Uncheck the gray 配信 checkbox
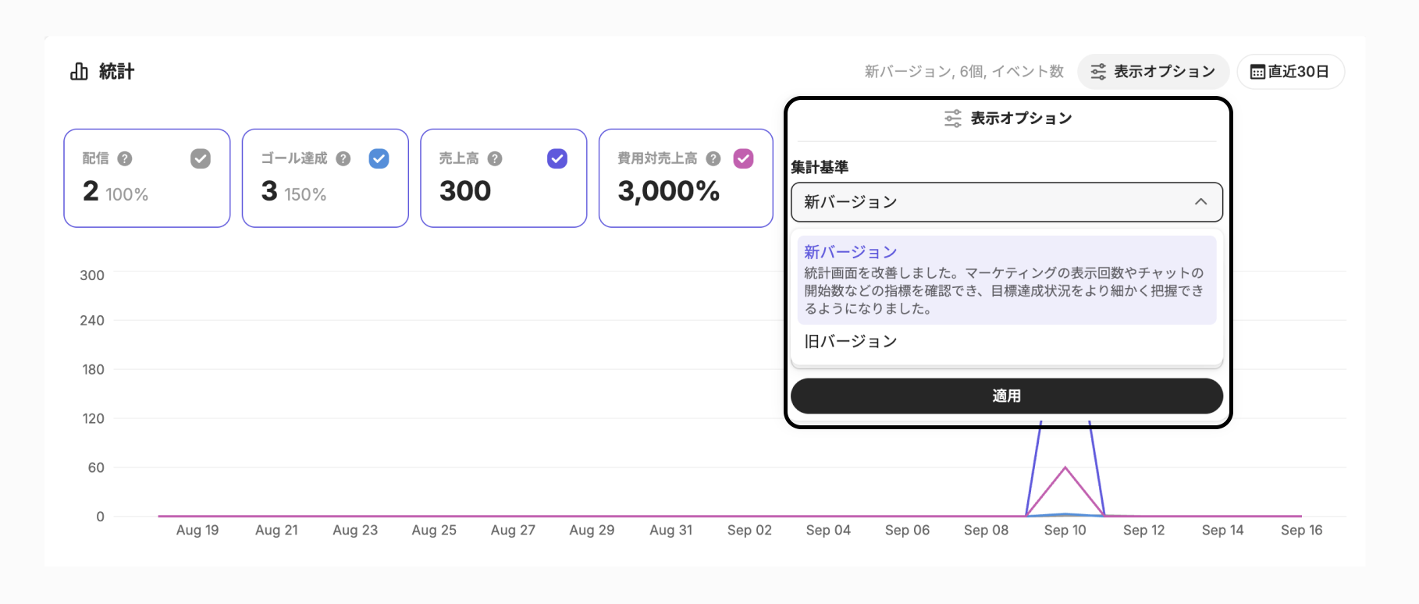The image size is (1419, 604). (x=201, y=158)
